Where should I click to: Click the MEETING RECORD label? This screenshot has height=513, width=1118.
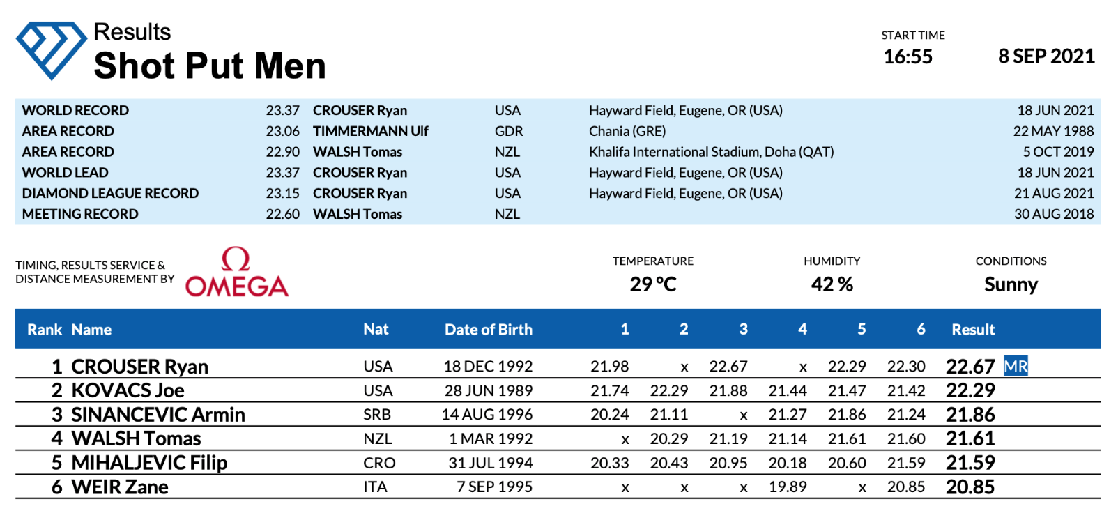pyautogui.click(x=80, y=214)
